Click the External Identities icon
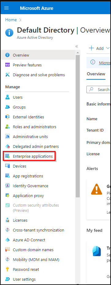Screen dimensions: 111x285 (7, 117)
